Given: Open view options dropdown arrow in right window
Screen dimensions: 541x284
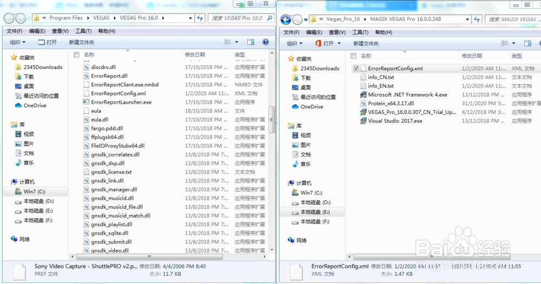Looking at the screenshot, I should (514, 43).
